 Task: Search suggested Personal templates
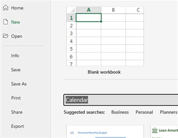click(x=144, y=112)
